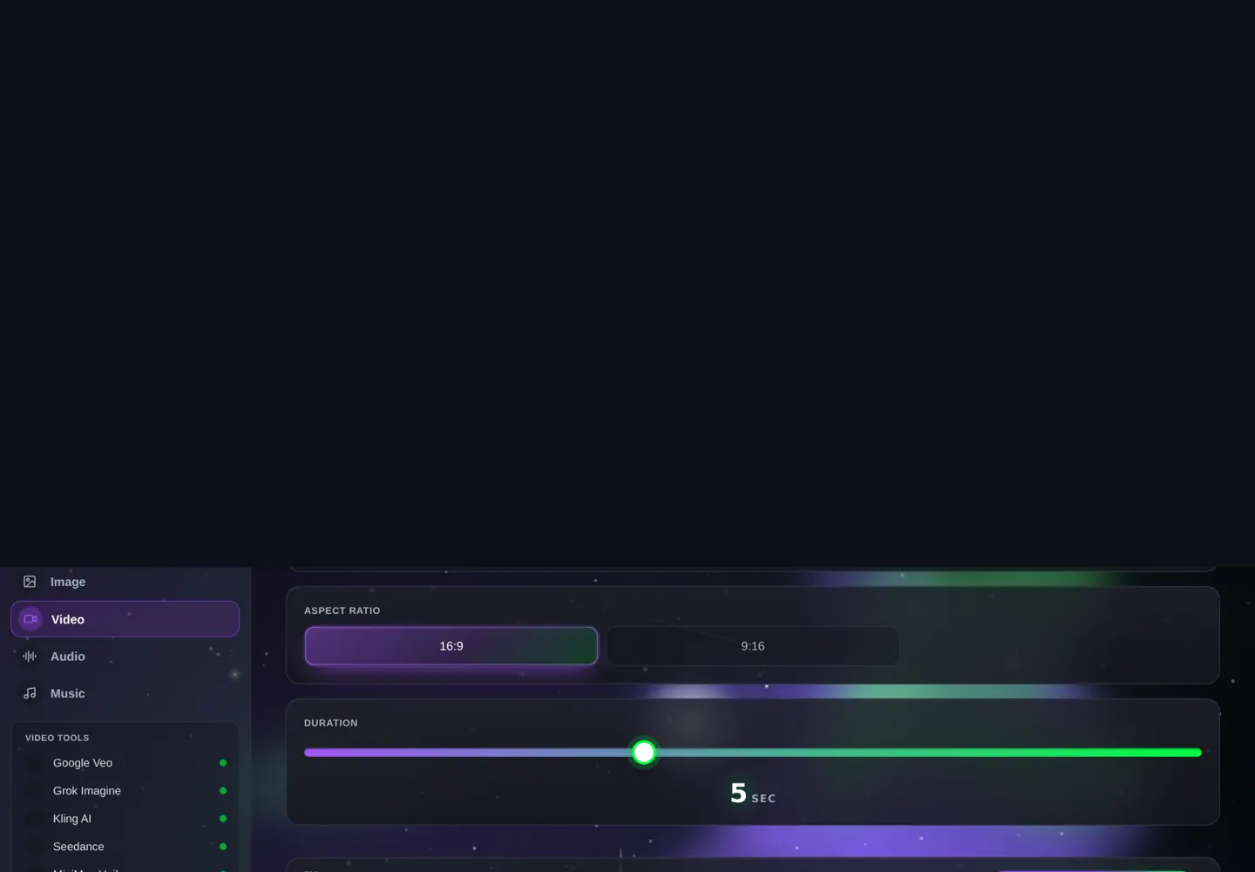Click the "DURATION" label
The width and height of the screenshot is (1255, 872).
point(330,723)
